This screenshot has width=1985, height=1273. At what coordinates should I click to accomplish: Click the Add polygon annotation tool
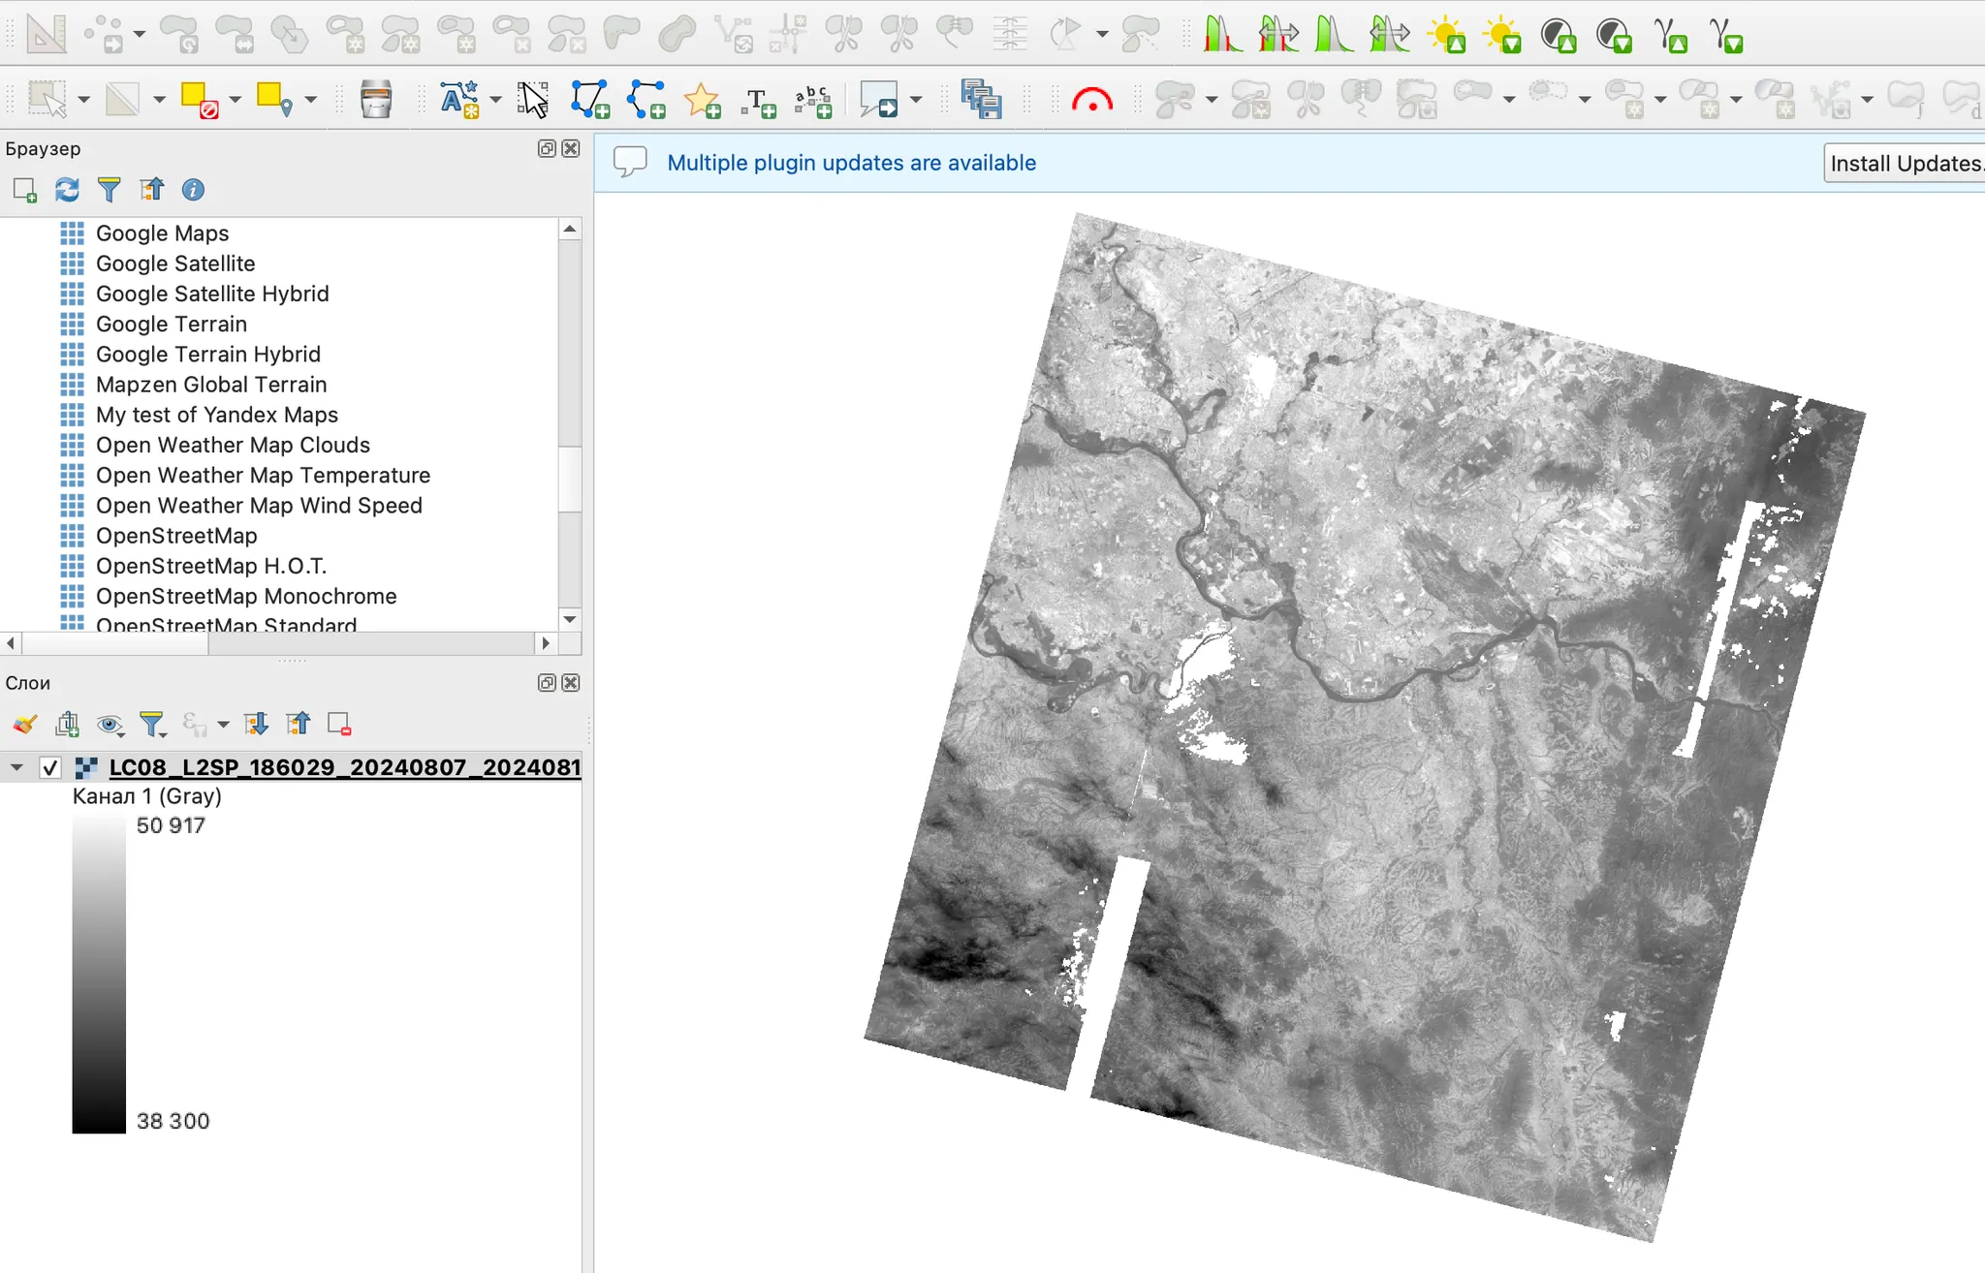pyautogui.click(x=589, y=100)
